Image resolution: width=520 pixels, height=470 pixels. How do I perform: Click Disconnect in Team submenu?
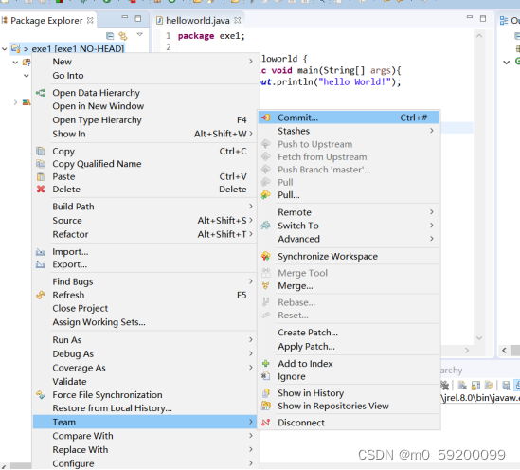point(349,423)
